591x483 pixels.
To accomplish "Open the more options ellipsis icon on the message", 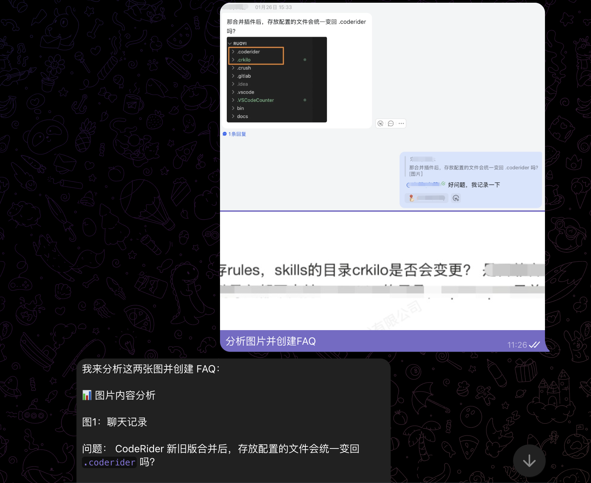I will [x=401, y=123].
